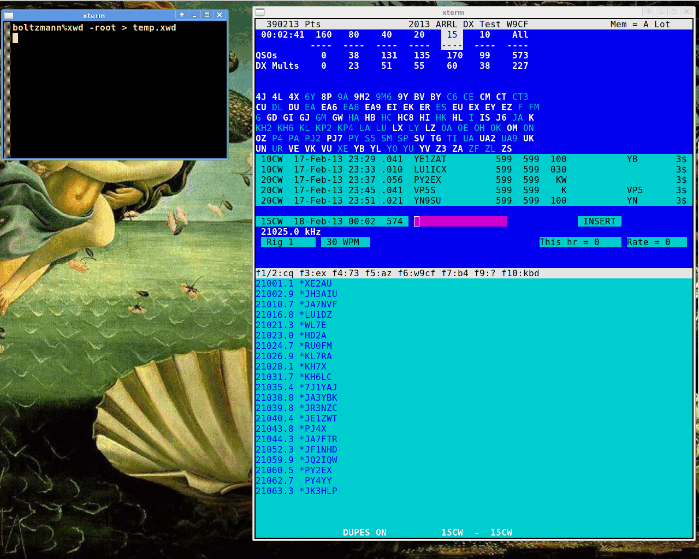
Task: Click the f1/2:cq function key label
Action: [275, 273]
